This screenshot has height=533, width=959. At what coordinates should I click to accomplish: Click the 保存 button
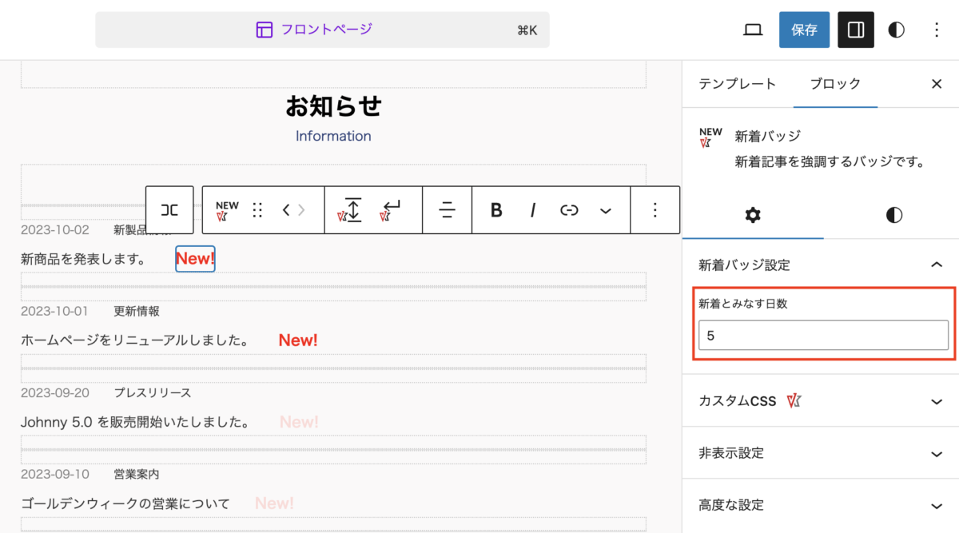(804, 30)
